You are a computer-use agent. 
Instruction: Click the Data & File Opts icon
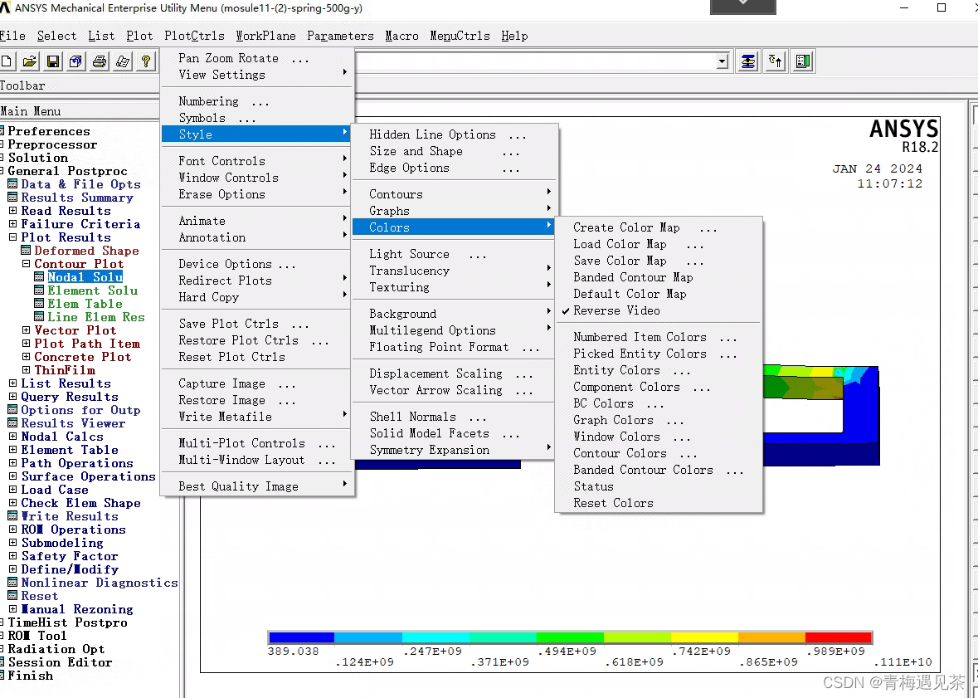[12, 184]
